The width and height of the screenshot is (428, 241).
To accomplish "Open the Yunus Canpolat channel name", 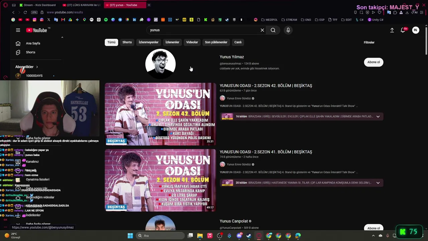I will tap(234, 221).
